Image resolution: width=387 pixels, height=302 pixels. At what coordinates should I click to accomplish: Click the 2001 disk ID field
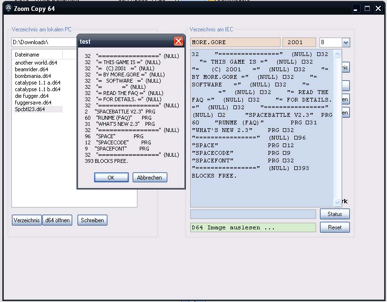pyautogui.click(x=299, y=42)
